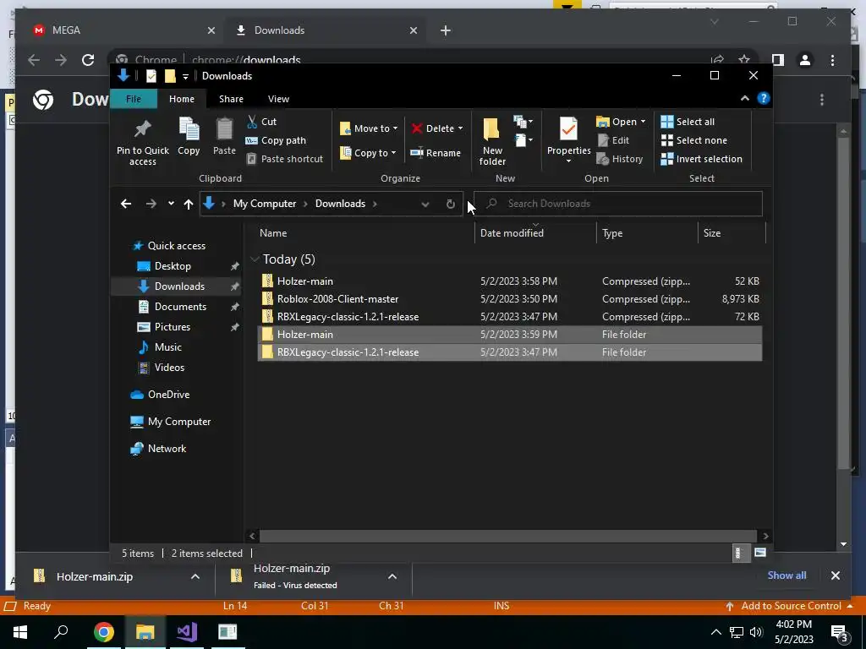This screenshot has height=649, width=866.
Task: Click Paste shortcut in ribbon
Action: tap(284, 159)
